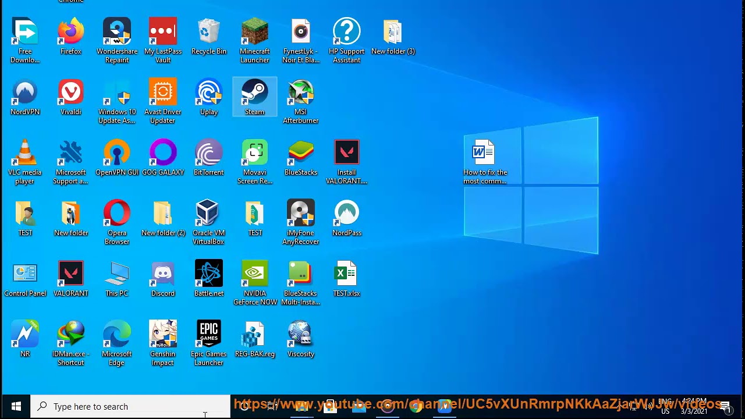
Task: Select the VLC media player icon
Action: tap(25, 152)
